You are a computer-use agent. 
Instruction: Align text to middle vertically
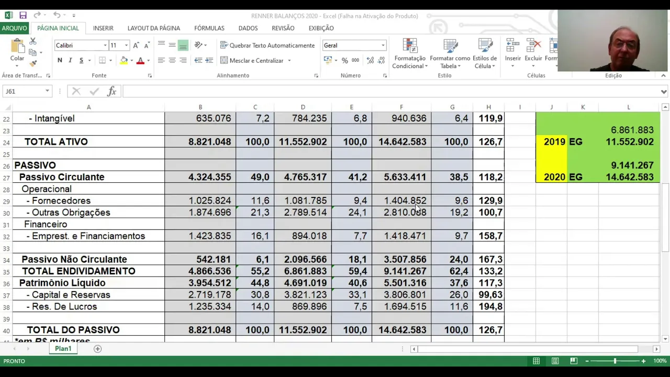(x=172, y=46)
